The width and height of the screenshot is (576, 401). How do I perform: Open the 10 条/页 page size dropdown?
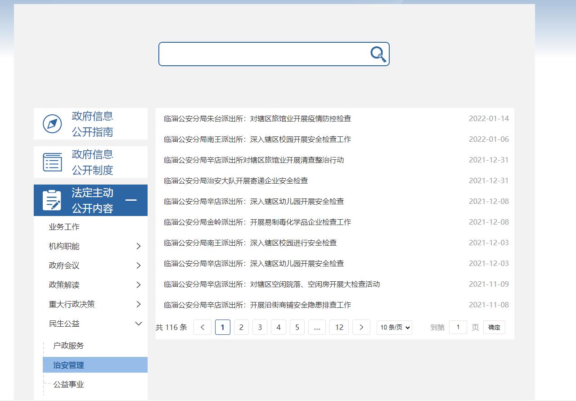(394, 327)
